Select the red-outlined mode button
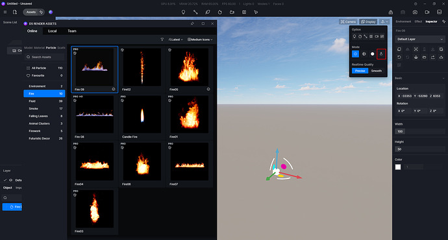 pyautogui.click(x=381, y=54)
